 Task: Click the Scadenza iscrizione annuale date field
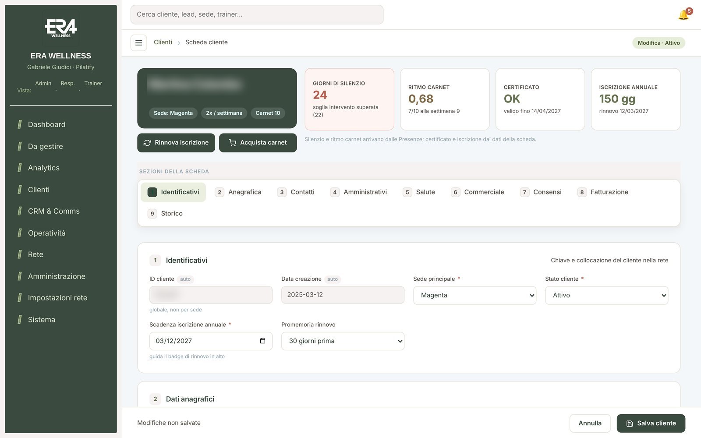click(211, 341)
